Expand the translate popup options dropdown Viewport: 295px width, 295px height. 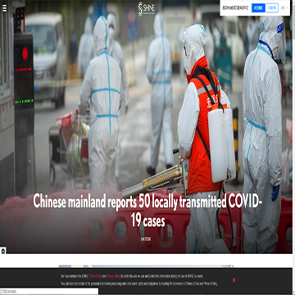(284, 8)
